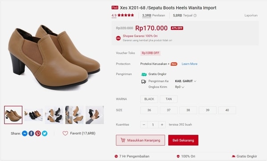The width and height of the screenshot is (267, 161).
Task: Expand Rp0 shipping cost dropdown
Action: [x=180, y=87]
